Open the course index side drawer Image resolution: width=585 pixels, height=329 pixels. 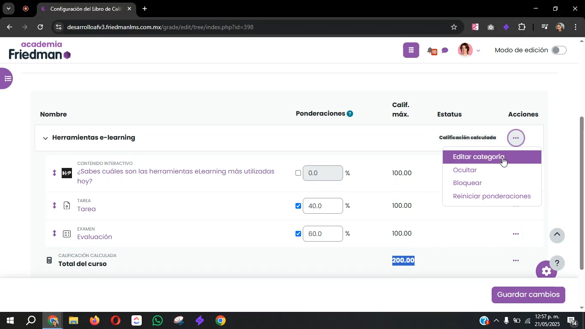tap(6, 78)
